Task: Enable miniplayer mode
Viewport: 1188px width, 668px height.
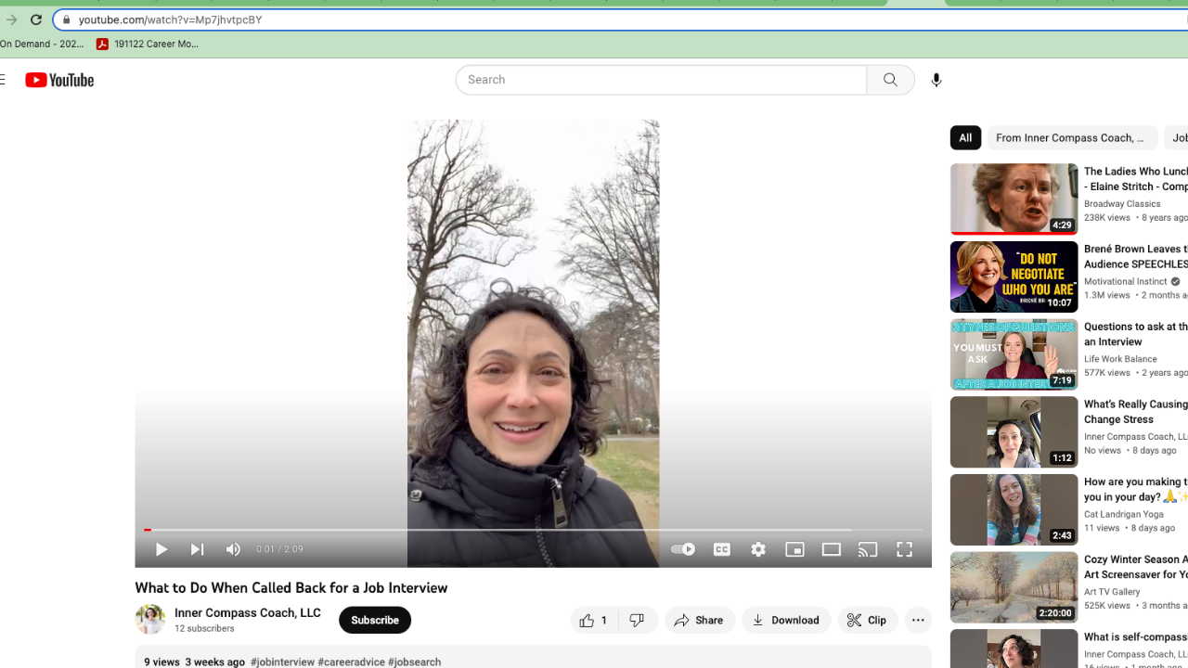Action: (x=794, y=549)
